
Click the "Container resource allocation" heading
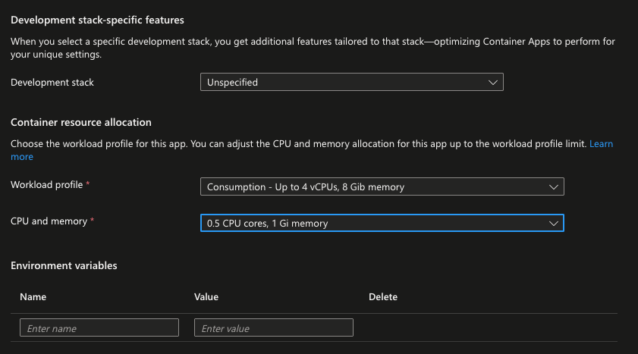click(81, 122)
